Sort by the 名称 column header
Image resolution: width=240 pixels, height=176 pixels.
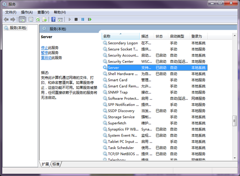[x=120, y=36]
